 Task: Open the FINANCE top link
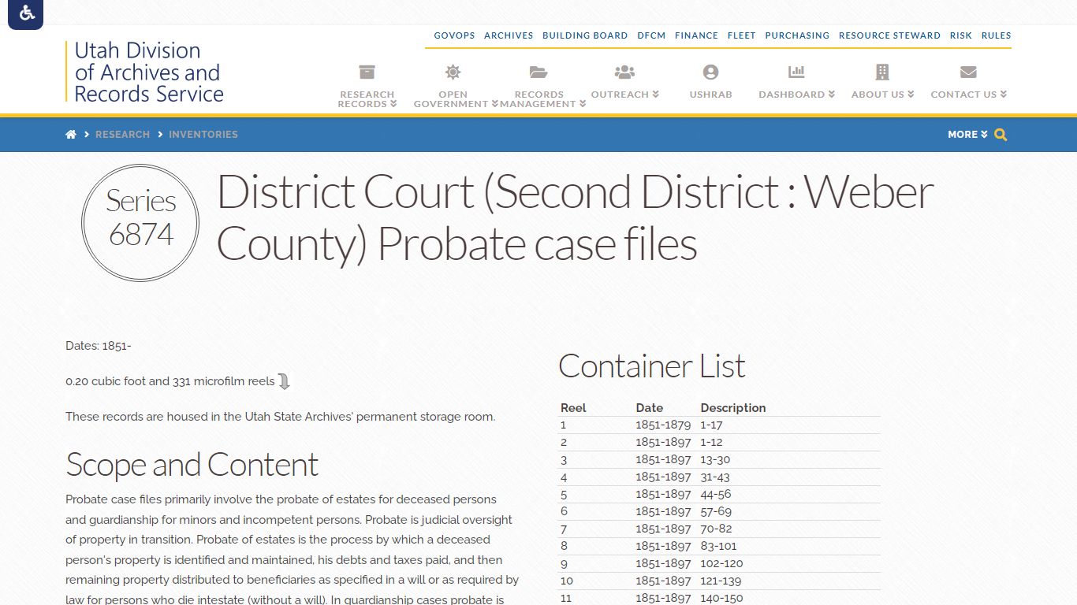click(696, 35)
